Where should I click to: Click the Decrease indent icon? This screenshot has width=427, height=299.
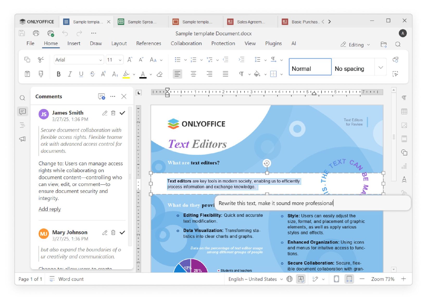tap(226, 60)
